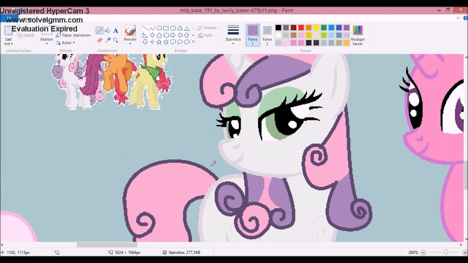The height and width of the screenshot is (263, 468).
Task: Pick the lime green color swatch
Action: point(324,35)
